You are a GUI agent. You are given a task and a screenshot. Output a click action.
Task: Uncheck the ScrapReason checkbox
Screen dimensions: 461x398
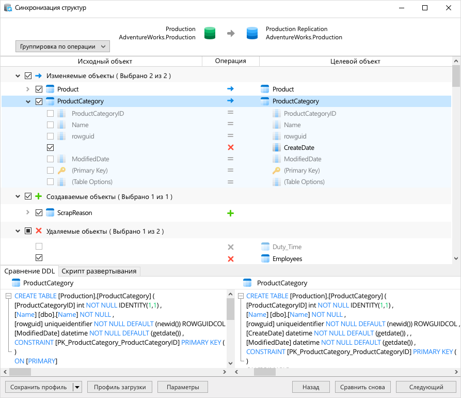point(39,212)
